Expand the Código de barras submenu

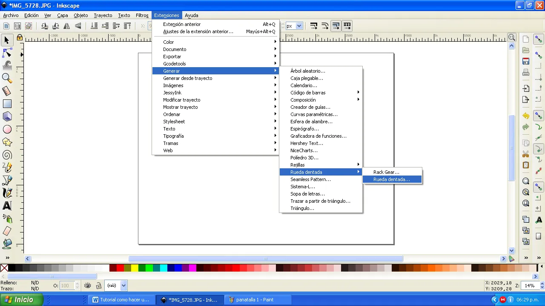tap(321, 93)
